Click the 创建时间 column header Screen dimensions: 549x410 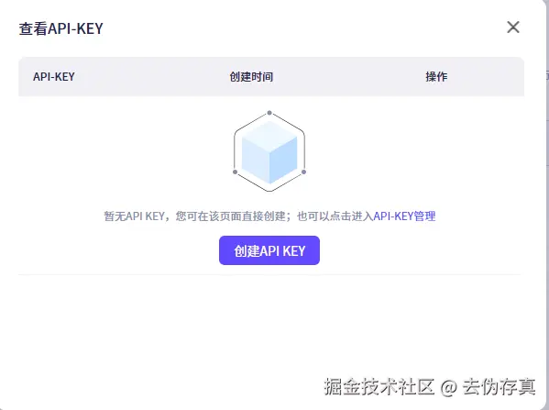(251, 76)
